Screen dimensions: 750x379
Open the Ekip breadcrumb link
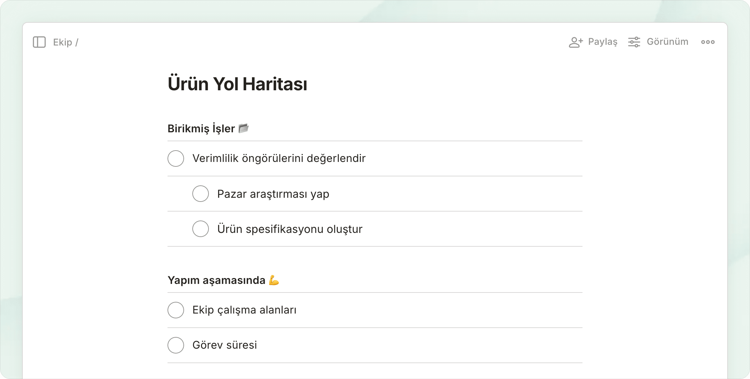[x=62, y=42]
